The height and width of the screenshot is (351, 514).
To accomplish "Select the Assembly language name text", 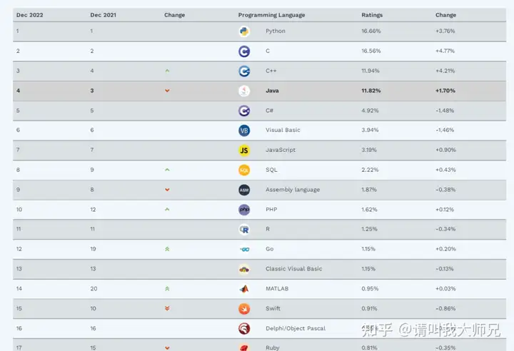I will (293, 190).
